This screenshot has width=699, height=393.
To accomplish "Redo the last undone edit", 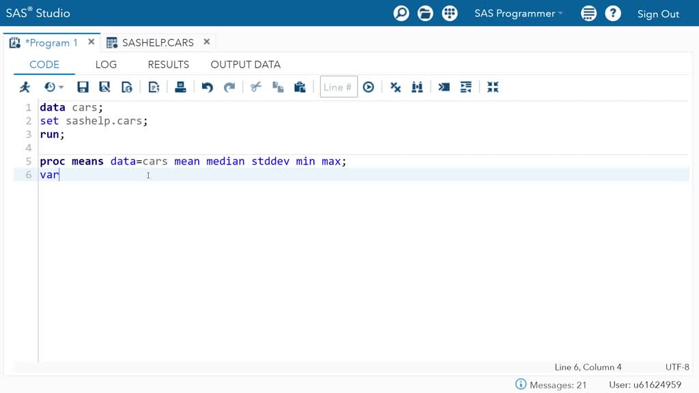I will pyautogui.click(x=229, y=87).
